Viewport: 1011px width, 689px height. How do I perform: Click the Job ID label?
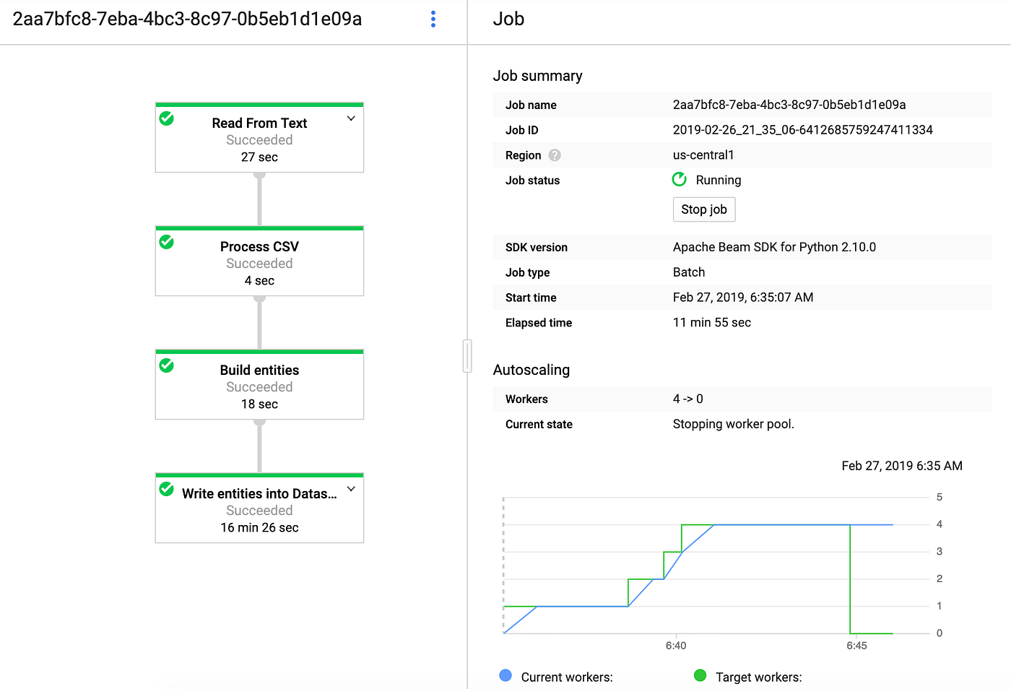(x=522, y=130)
